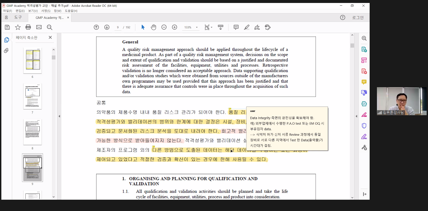Click 로그인 sign-in button
Viewport: 428px width, 211px height.
point(358,17)
